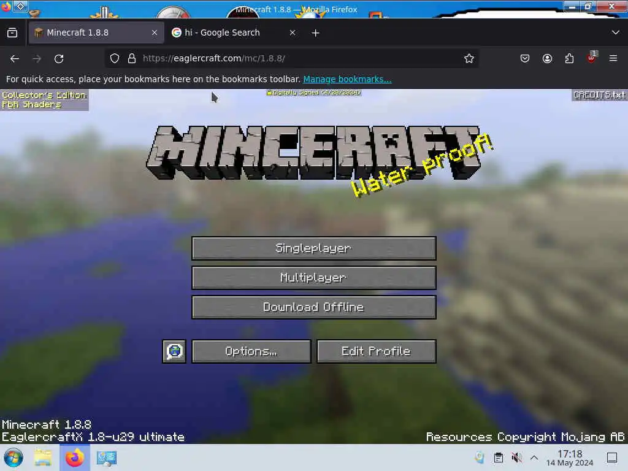
Task: Show site security padlock info
Action: tap(132, 58)
